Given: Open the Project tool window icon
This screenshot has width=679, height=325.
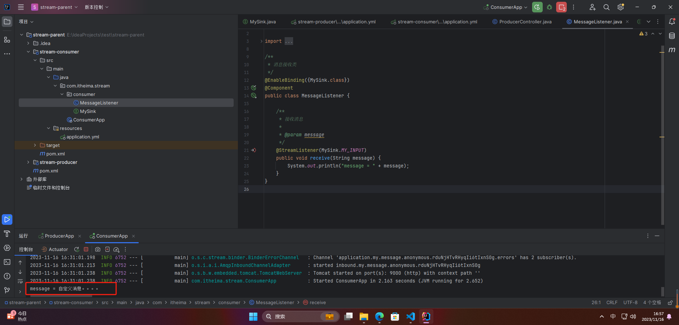Looking at the screenshot, I should (x=7, y=22).
